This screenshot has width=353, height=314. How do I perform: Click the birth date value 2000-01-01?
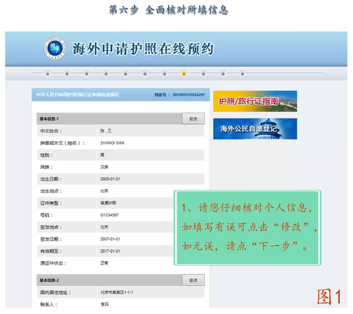pos(110,179)
